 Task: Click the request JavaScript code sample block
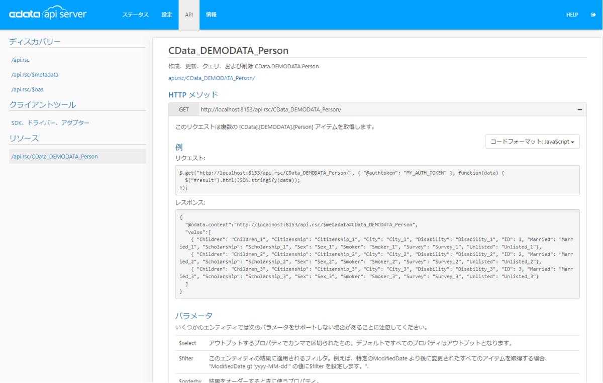pos(377,180)
